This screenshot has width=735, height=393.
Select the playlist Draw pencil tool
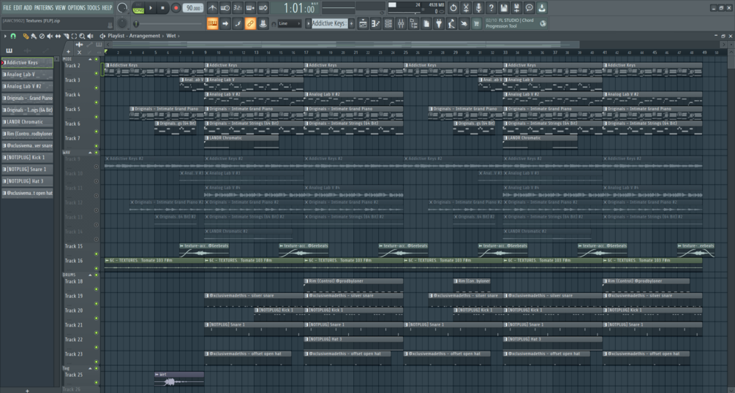point(26,36)
